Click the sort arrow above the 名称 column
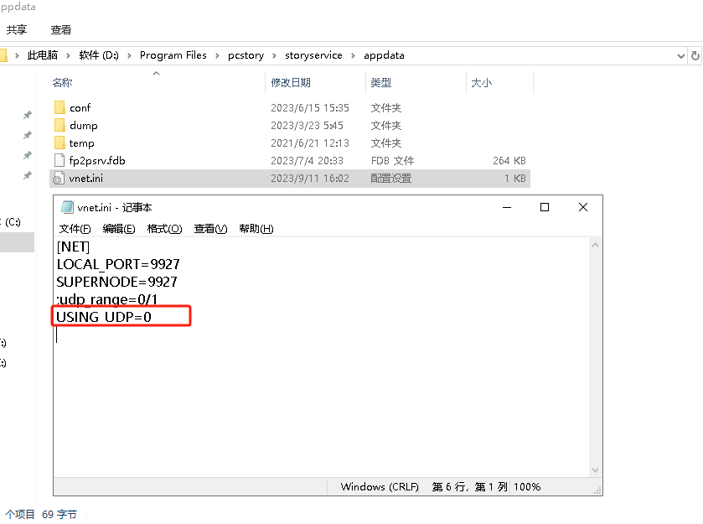The height and width of the screenshot is (524, 703). (156, 72)
